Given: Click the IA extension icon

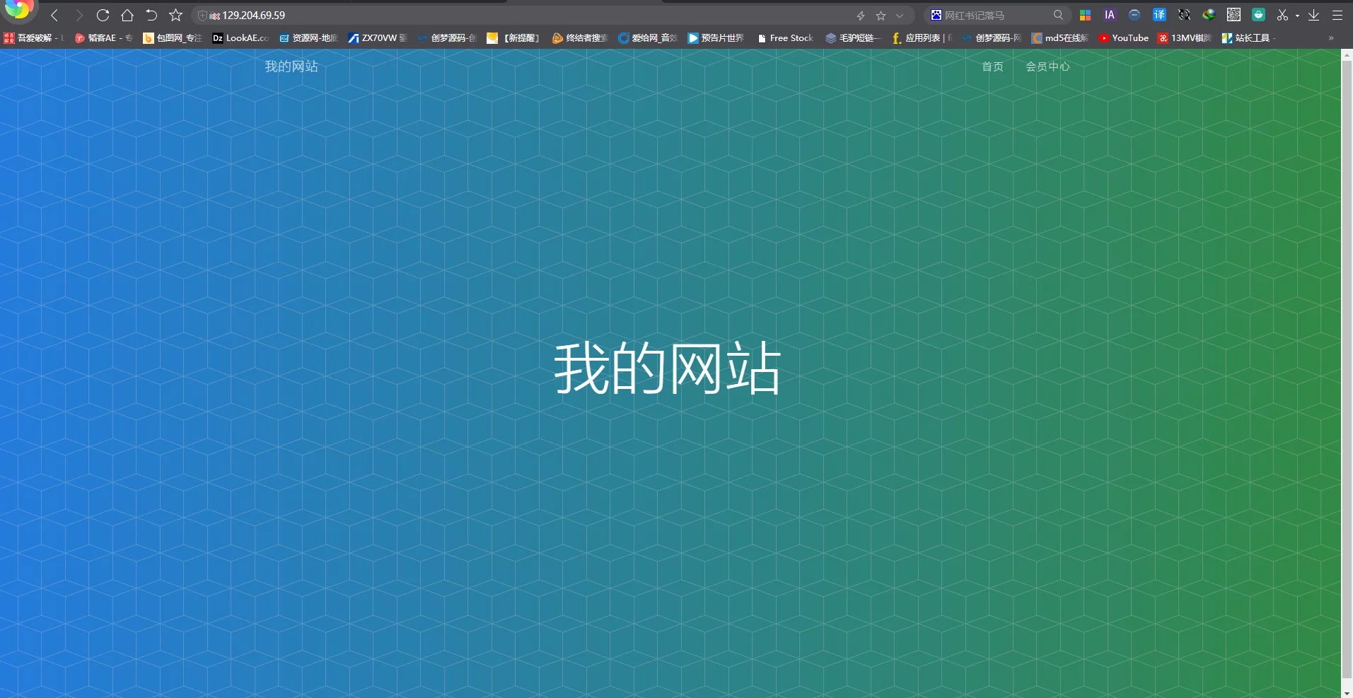Looking at the screenshot, I should pos(1110,15).
